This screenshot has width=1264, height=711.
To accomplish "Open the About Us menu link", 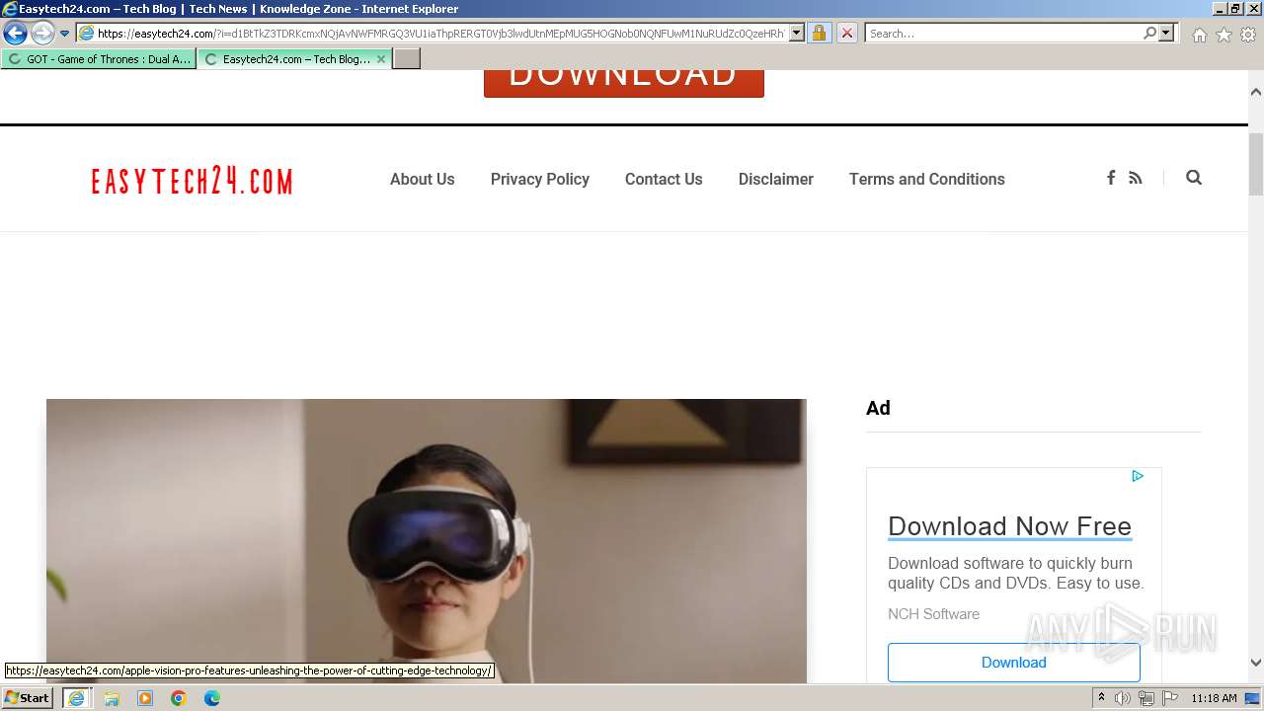I will tap(423, 179).
